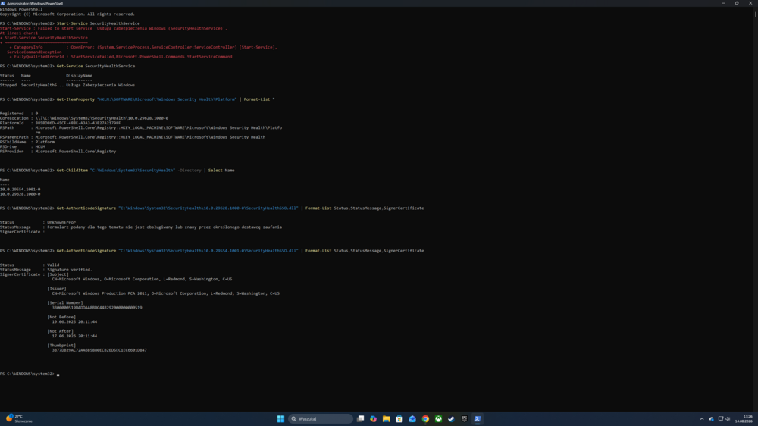Click the final empty PS prompt line

pyautogui.click(x=30, y=374)
